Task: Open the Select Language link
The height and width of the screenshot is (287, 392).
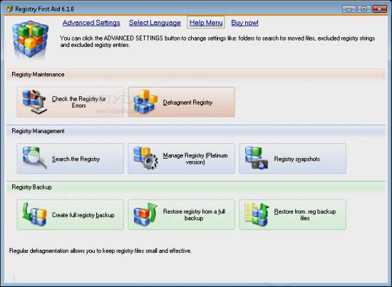Action: (x=155, y=23)
